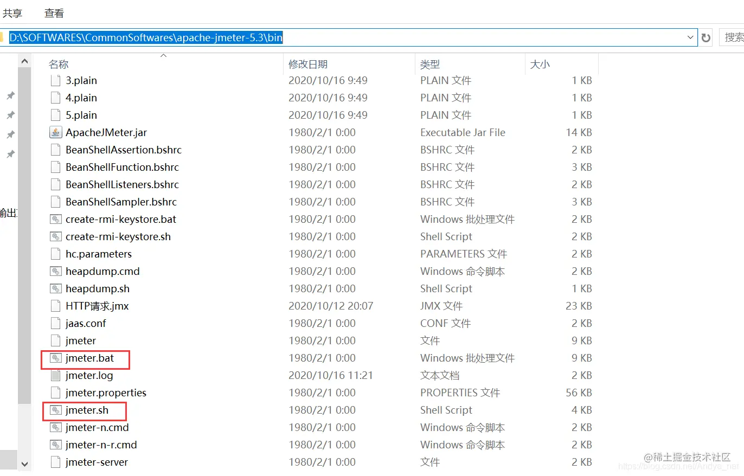Click the hc.parameters file icon
The height and width of the screenshot is (476, 744).
[55, 254]
